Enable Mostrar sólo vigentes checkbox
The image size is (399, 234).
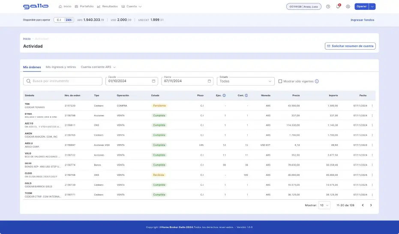(x=280, y=81)
